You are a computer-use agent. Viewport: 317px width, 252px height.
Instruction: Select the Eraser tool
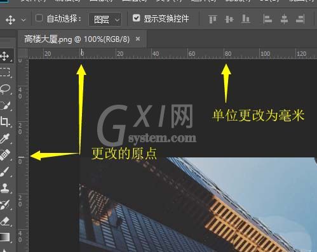[x=4, y=221]
